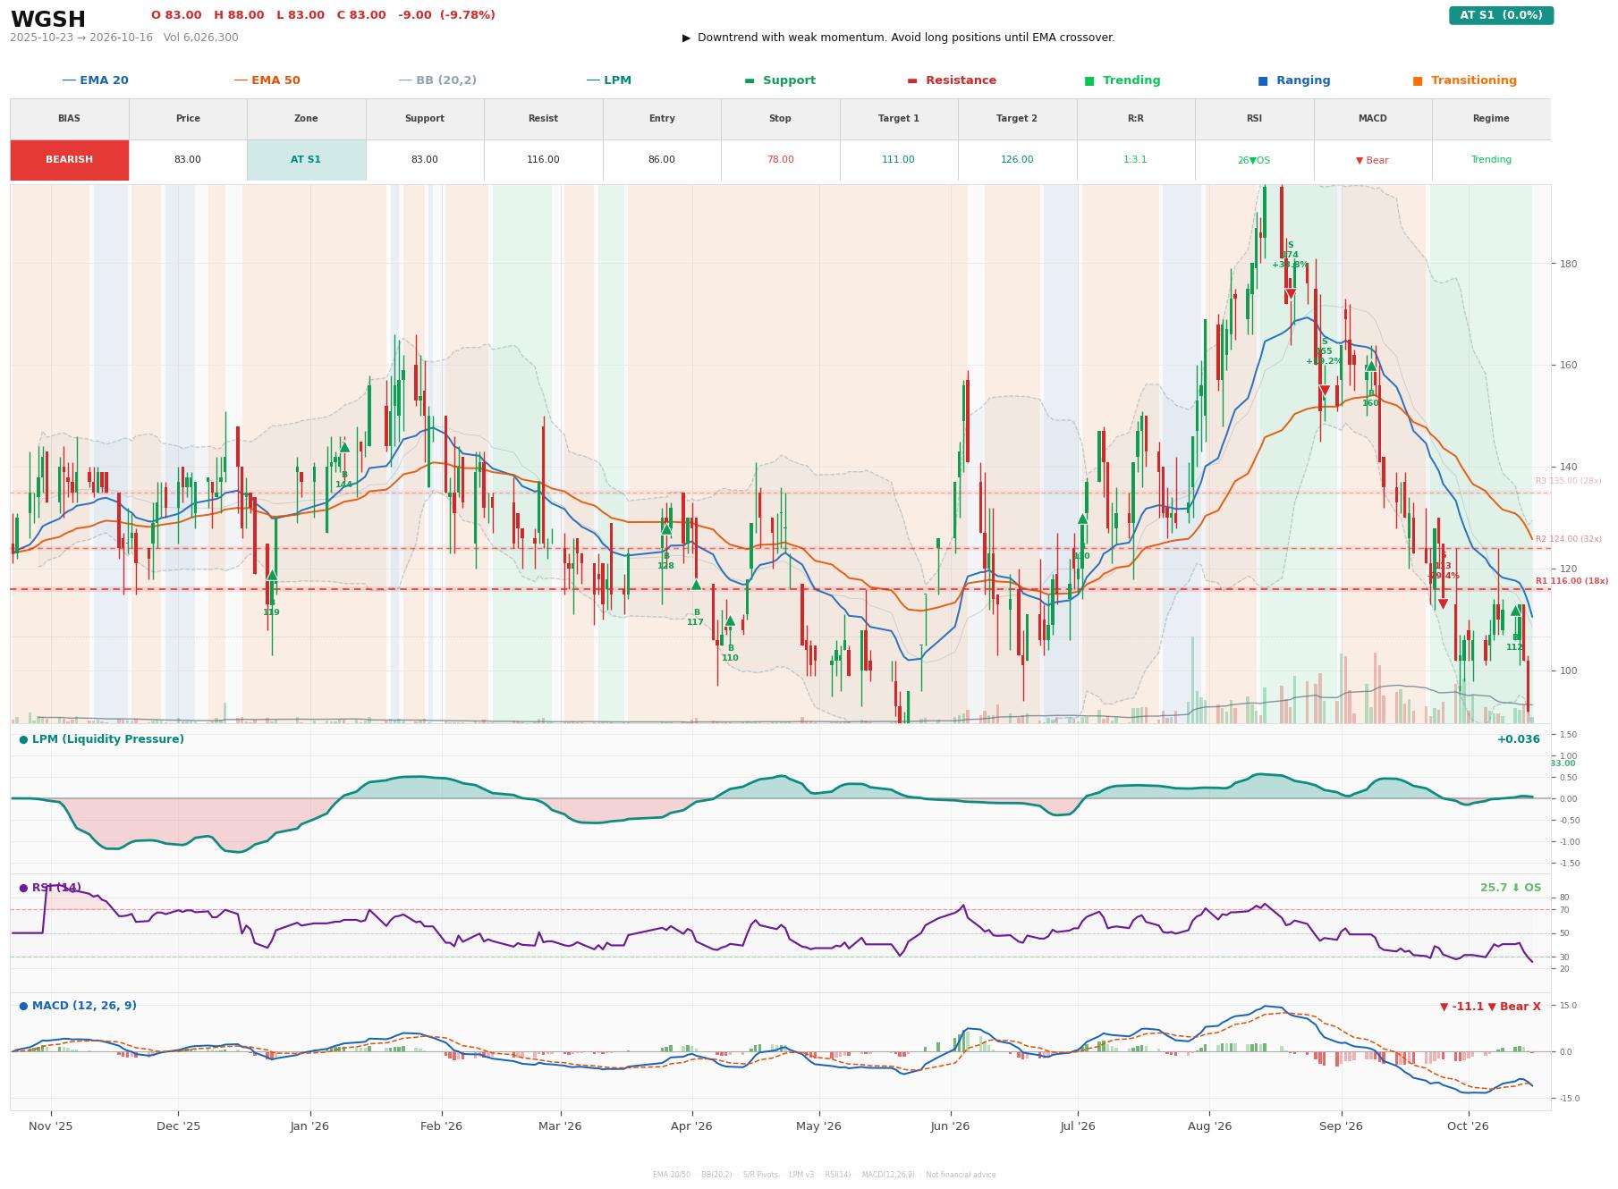Click the 83.00 value under Support
Image resolution: width=1618 pixels, height=1189 pixels.
point(425,160)
